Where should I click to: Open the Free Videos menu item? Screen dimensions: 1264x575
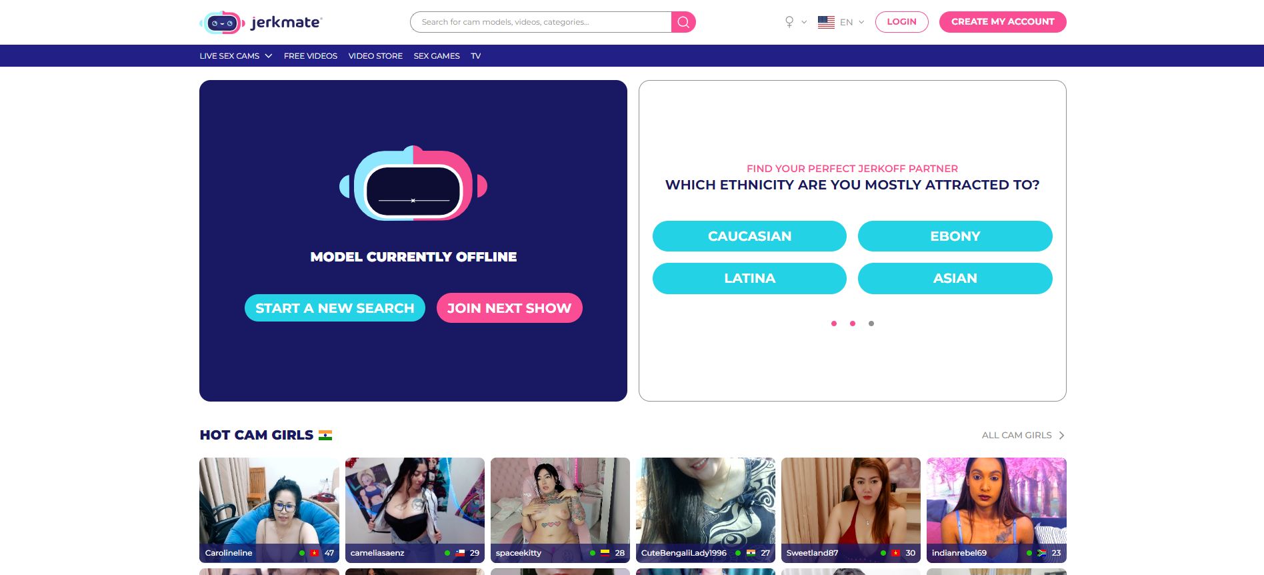(311, 56)
